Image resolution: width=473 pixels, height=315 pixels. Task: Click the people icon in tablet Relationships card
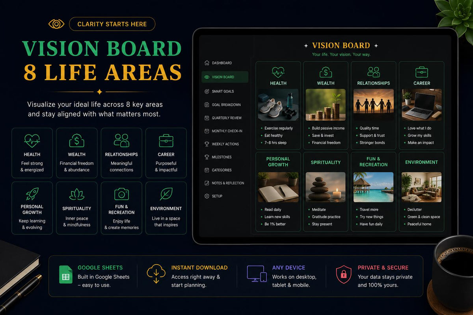coord(373,72)
